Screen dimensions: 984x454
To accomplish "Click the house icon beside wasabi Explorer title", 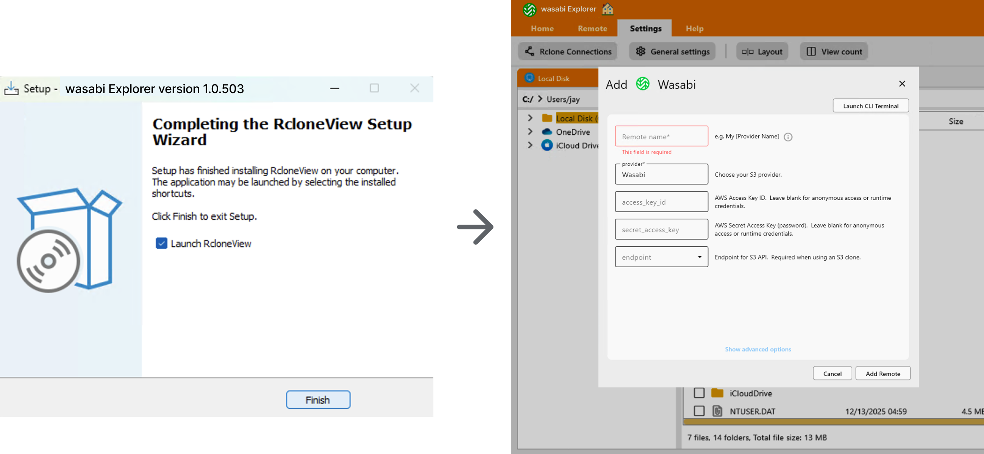I will 608,9.
